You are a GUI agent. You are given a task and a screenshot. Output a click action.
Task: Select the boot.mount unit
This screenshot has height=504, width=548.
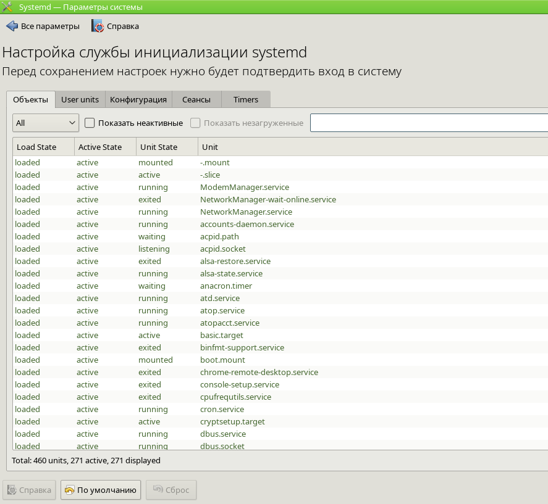[x=280, y=360]
